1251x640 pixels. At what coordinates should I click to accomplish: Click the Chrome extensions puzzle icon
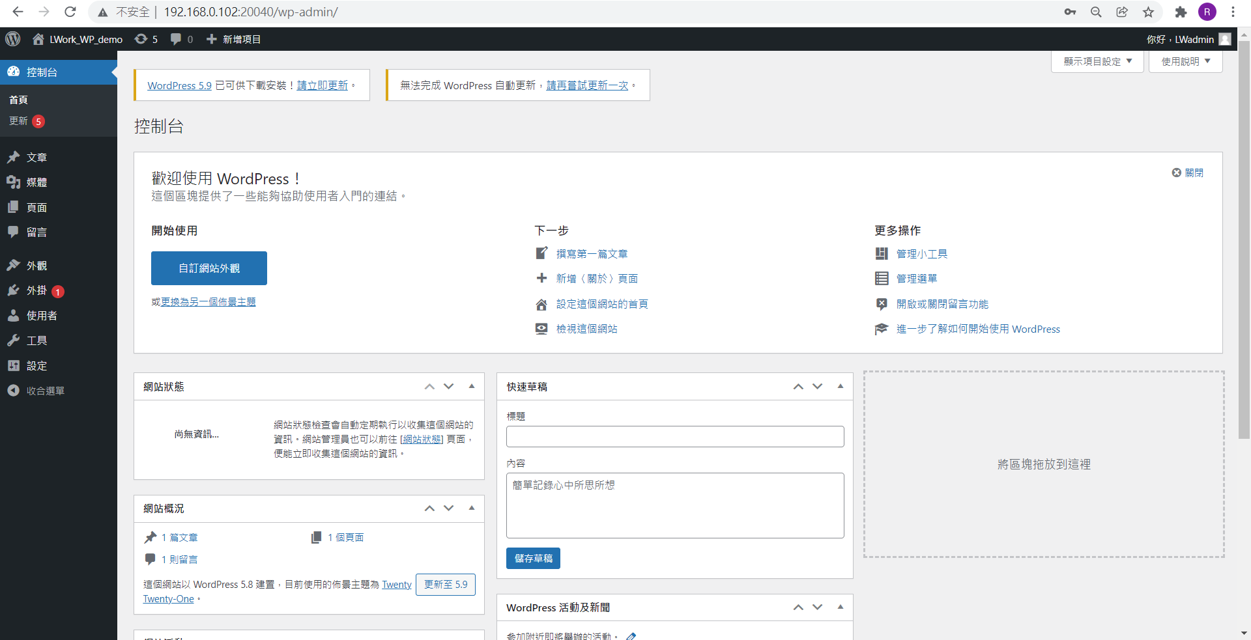coord(1181,12)
